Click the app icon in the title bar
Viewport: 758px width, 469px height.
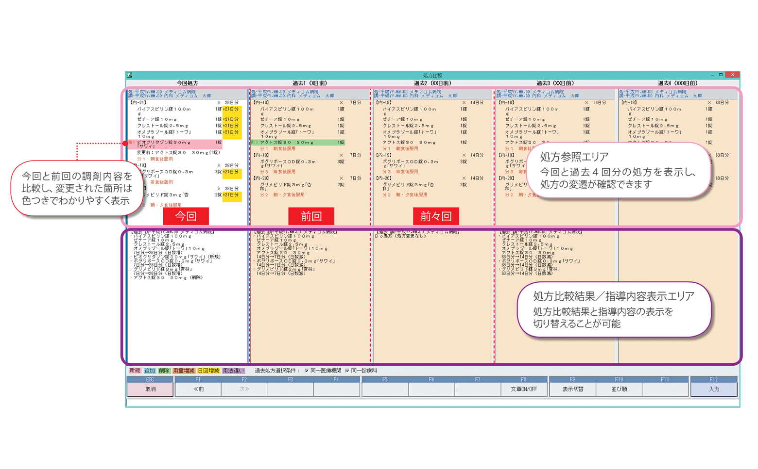click(x=129, y=75)
